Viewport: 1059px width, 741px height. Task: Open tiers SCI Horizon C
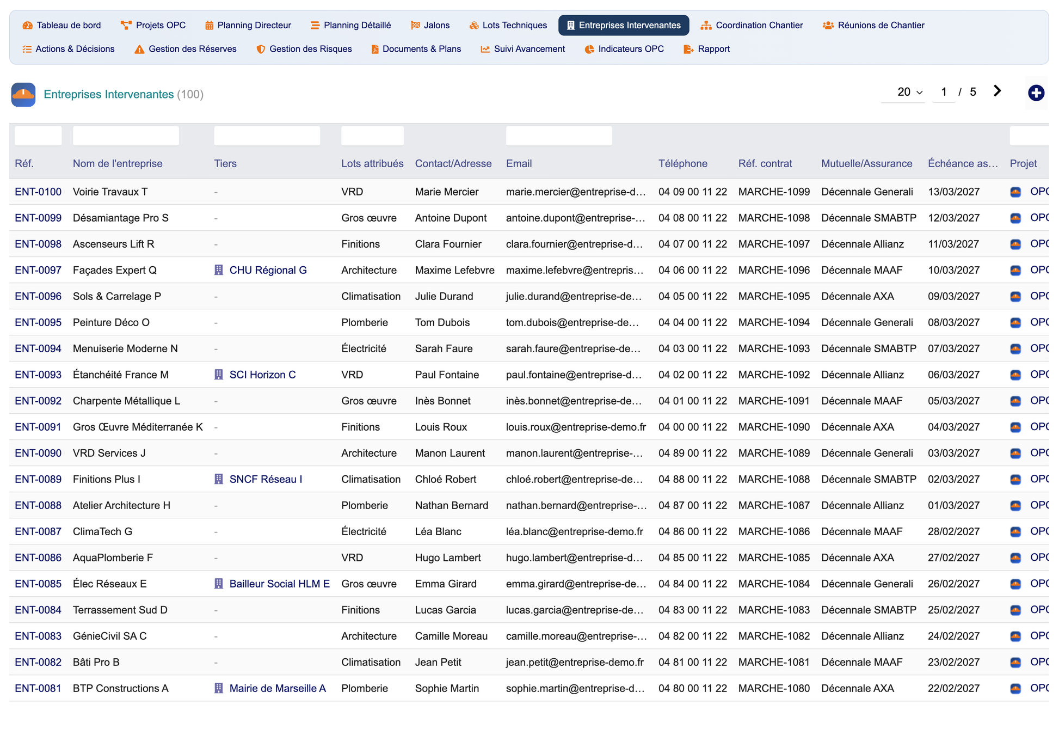[262, 375]
